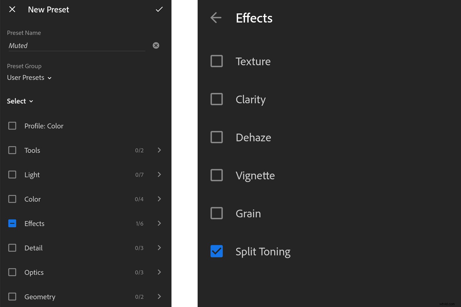Click the X to close New Preset
This screenshot has width=461, height=307.
click(x=12, y=10)
